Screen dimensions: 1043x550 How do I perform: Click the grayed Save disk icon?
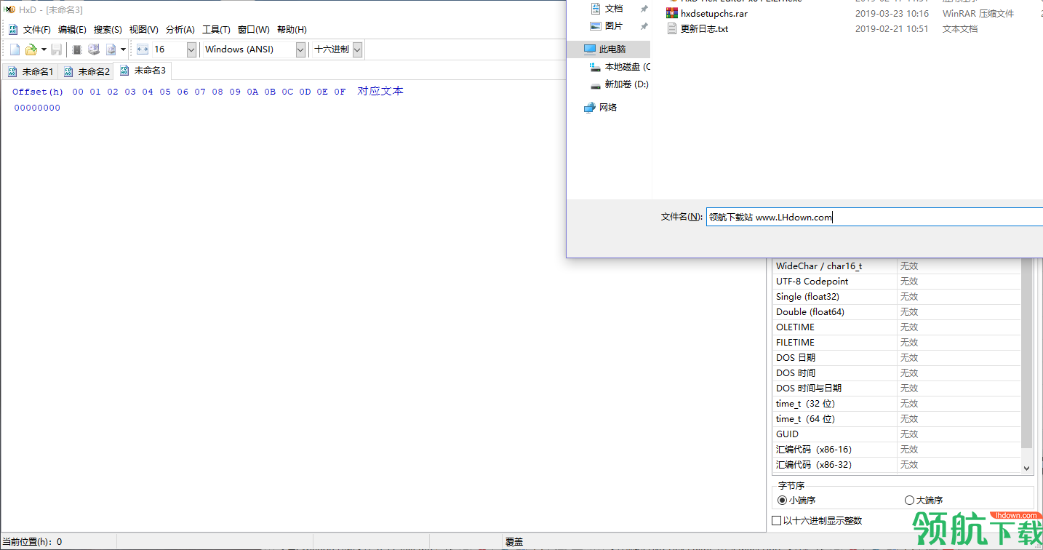(x=56, y=49)
